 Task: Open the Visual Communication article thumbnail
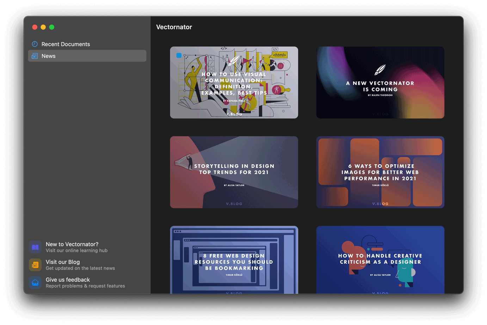click(234, 83)
